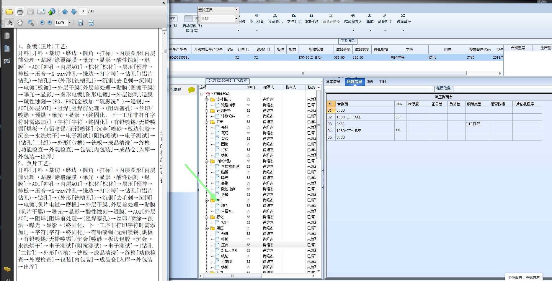Open comments panel in PDF sidebar

click(7, 269)
